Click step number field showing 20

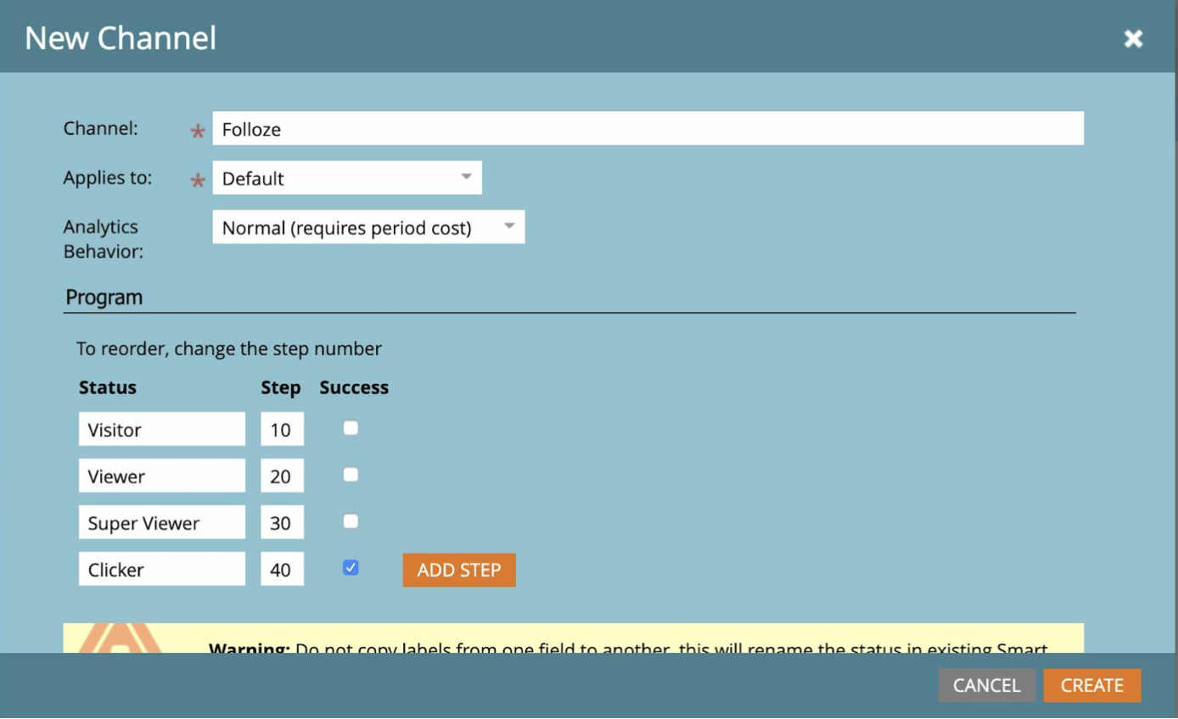(x=282, y=476)
